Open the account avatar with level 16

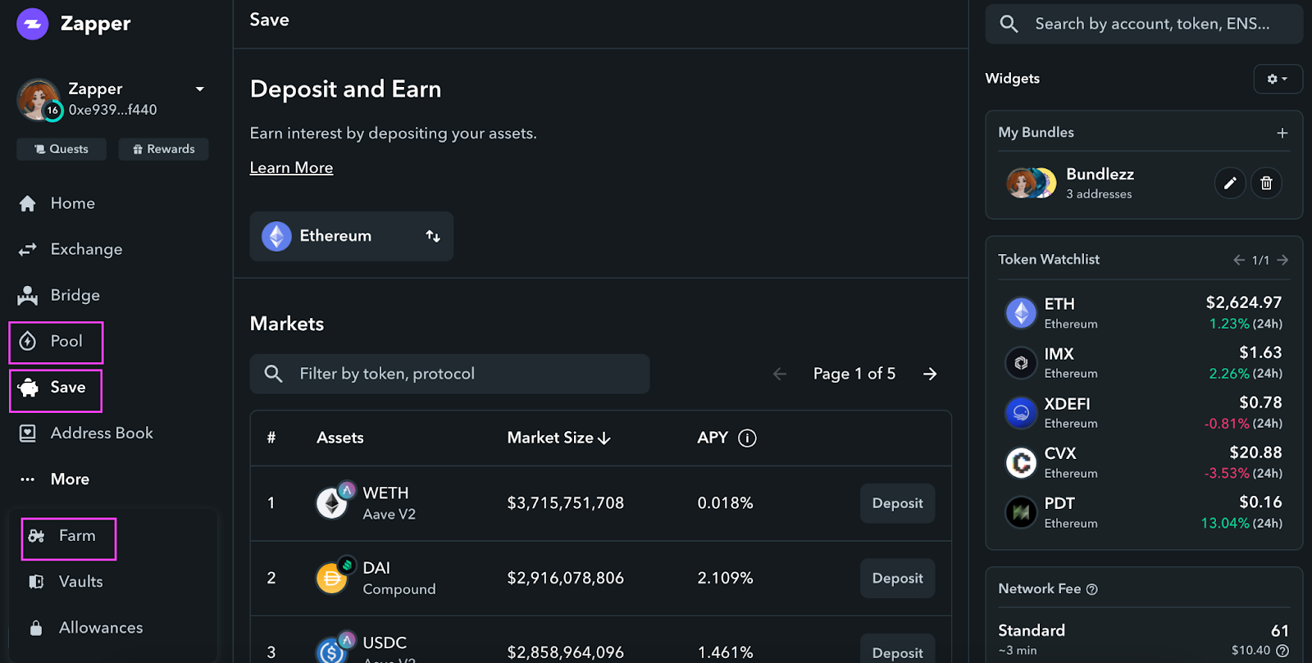coord(39,99)
